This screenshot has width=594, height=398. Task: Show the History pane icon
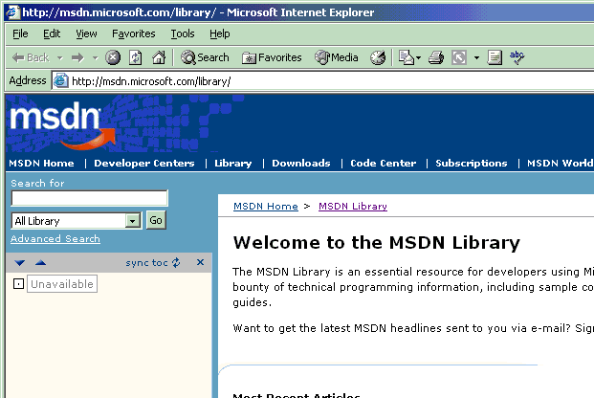[378, 57]
